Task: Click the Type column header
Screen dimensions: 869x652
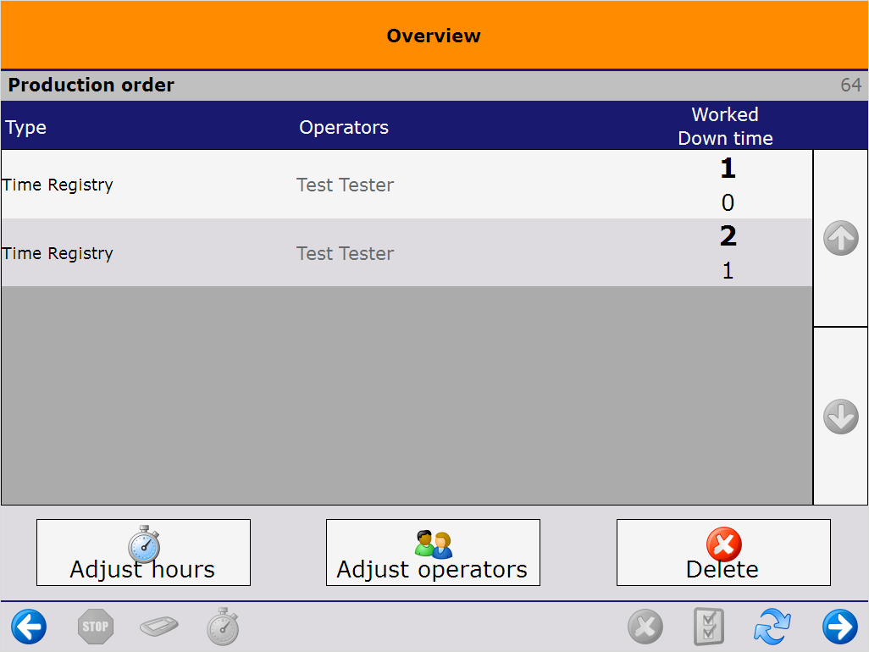Action: tap(26, 128)
